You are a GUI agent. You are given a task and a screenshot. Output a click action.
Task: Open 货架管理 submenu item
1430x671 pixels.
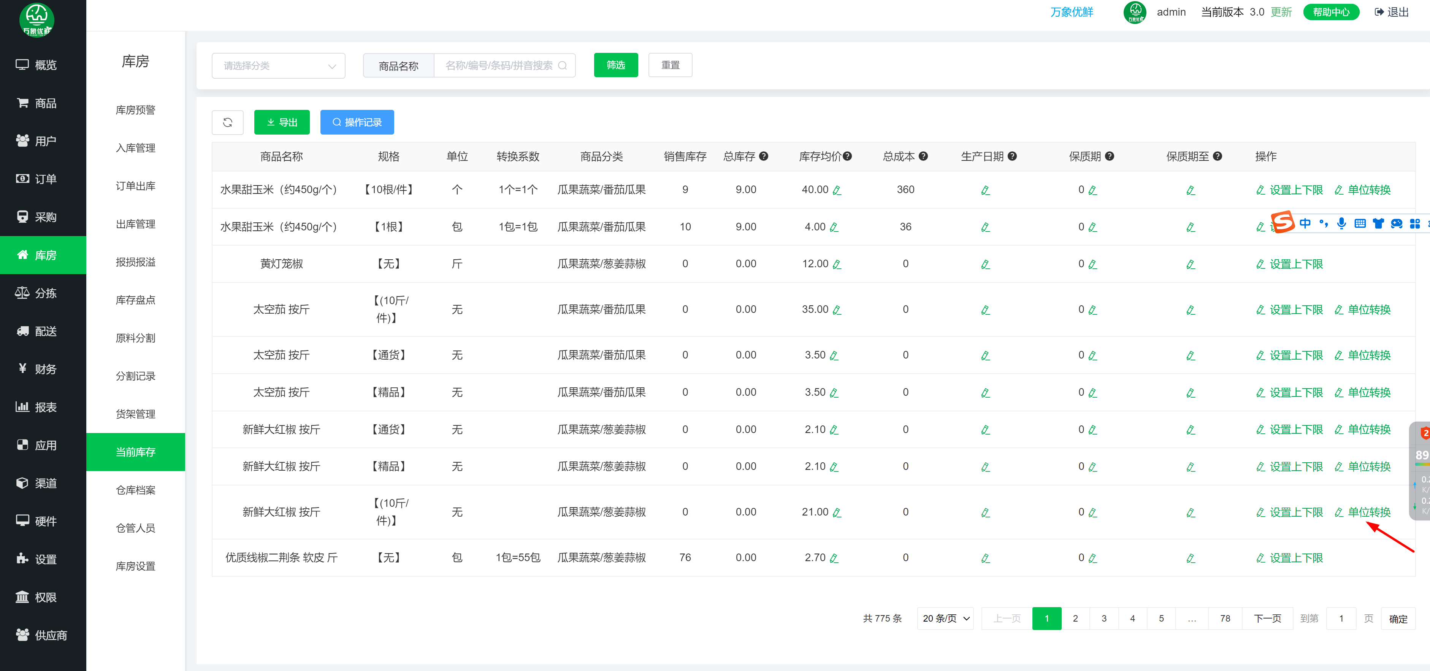135,414
